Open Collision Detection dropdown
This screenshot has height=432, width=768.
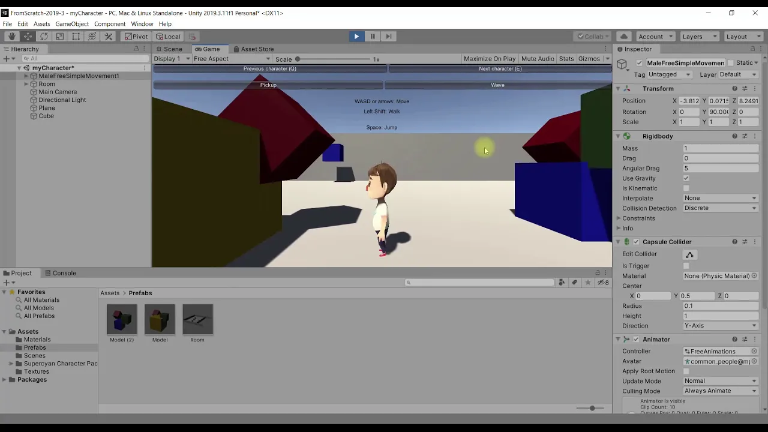[x=721, y=208]
